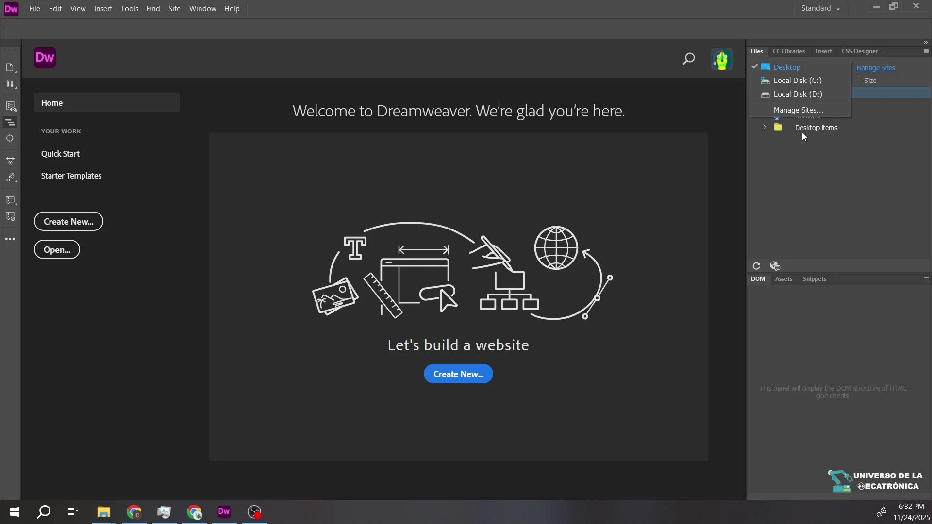Click the search magnifier icon
The width and height of the screenshot is (932, 524).
(x=688, y=59)
